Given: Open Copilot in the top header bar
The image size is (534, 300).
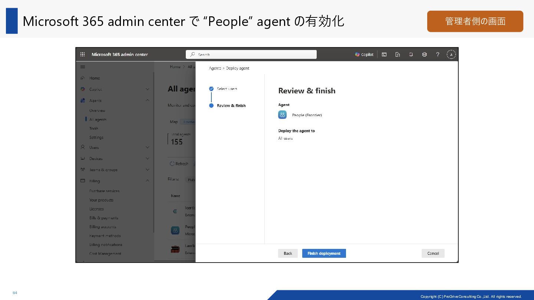Looking at the screenshot, I should coord(364,54).
